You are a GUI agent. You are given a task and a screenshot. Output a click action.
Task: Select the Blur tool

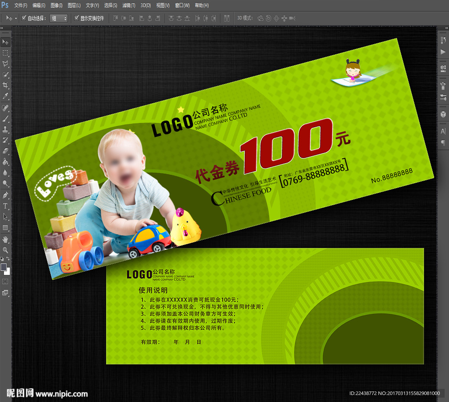click(x=5, y=172)
